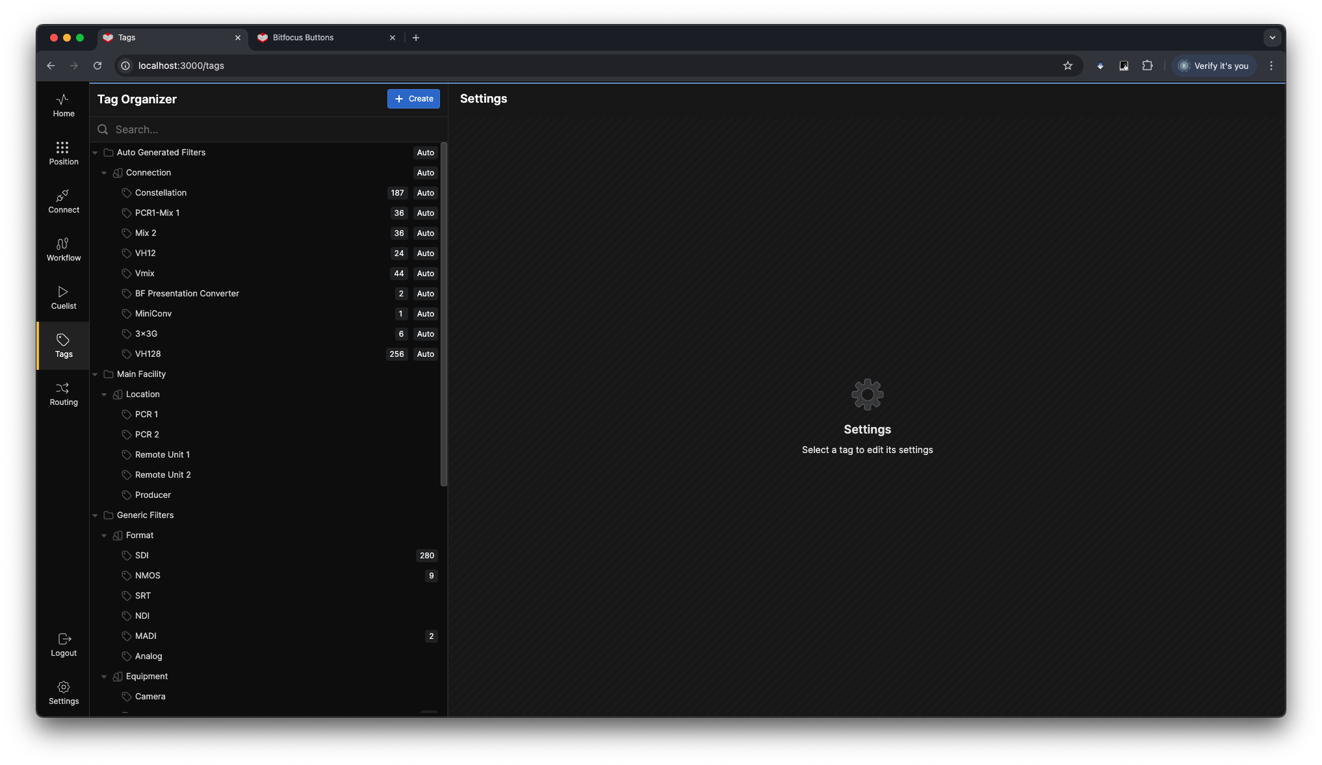Open a new browser tab
The image size is (1322, 765).
point(416,38)
